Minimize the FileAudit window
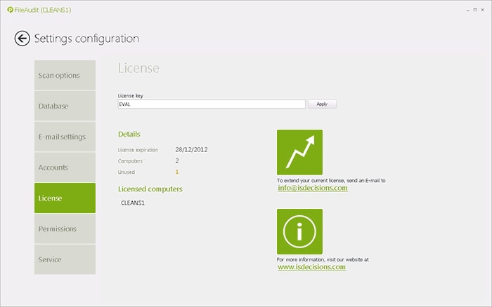The image size is (492, 307). (466, 11)
